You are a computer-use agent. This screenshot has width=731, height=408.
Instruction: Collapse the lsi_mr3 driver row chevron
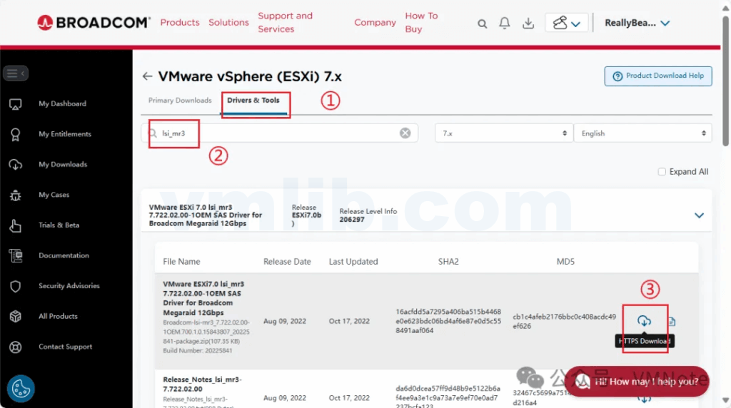699,215
